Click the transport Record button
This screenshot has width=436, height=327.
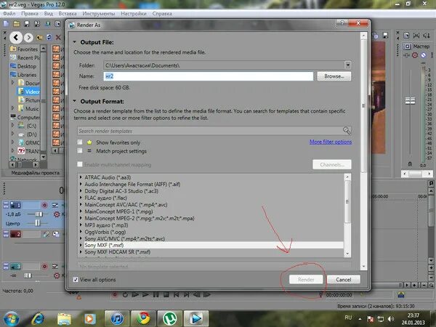click(114, 294)
